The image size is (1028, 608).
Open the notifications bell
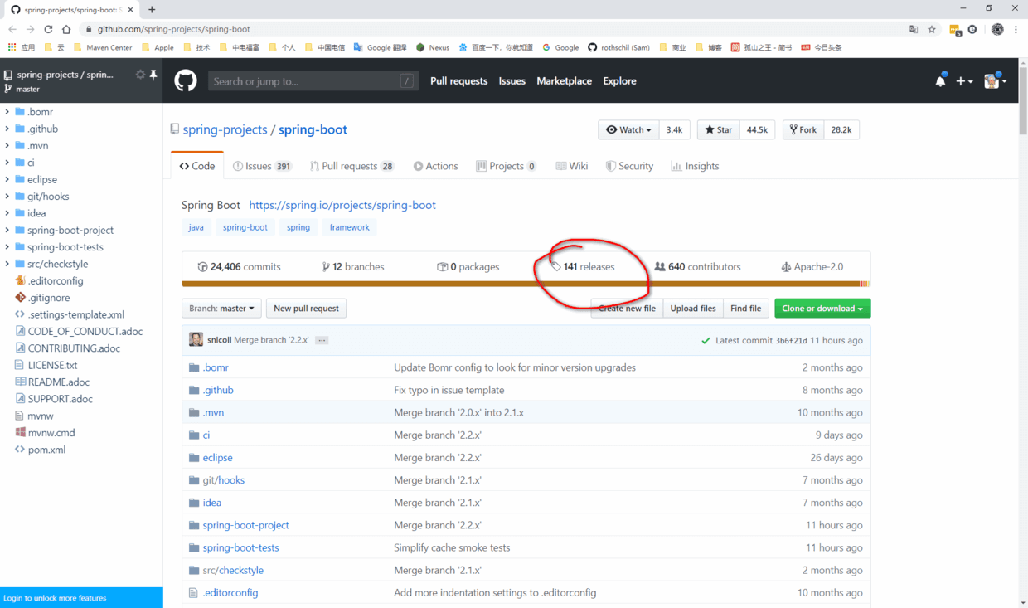click(x=940, y=80)
